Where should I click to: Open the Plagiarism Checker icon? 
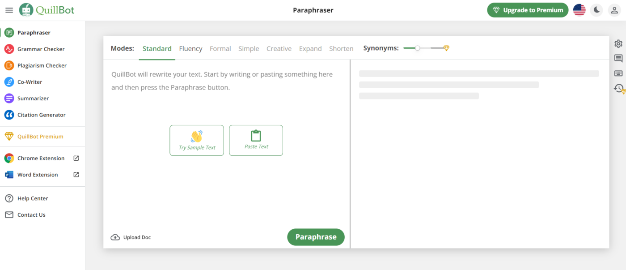point(9,65)
